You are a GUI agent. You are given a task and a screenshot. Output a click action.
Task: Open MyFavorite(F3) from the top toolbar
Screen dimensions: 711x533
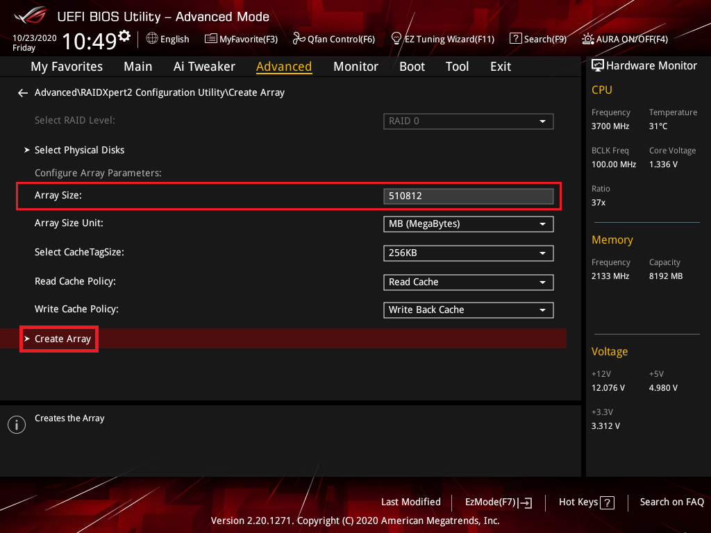click(x=241, y=39)
